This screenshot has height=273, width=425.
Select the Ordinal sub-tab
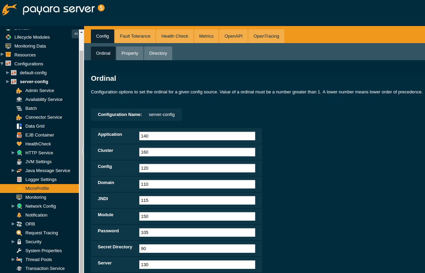coord(103,53)
